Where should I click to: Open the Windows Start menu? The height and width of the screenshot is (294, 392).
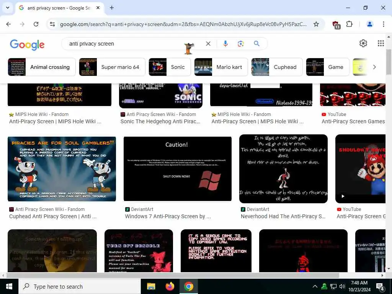click(x=9, y=286)
